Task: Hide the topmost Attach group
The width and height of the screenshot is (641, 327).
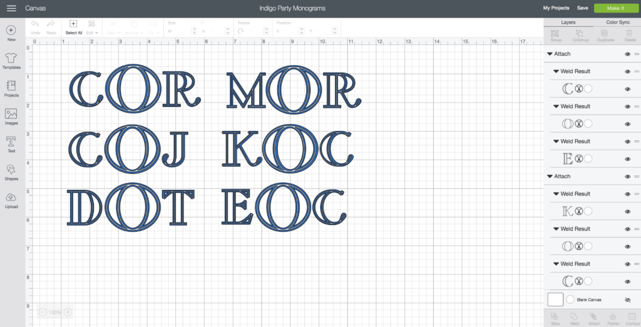Action: (627, 54)
